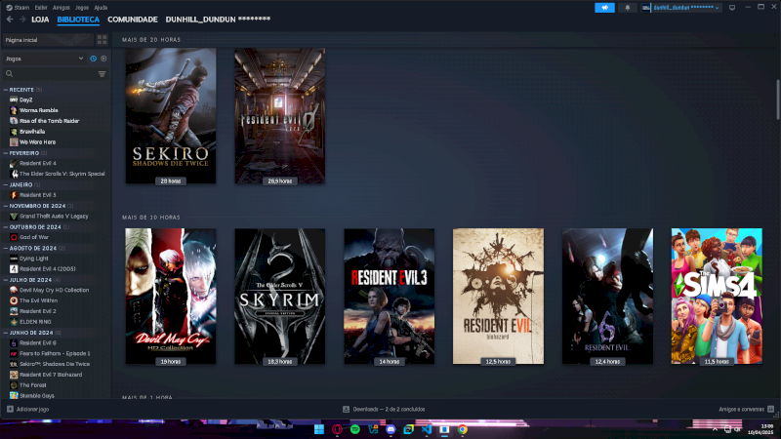Select the Skyrim game cover
The width and height of the screenshot is (781, 439).
pyautogui.click(x=280, y=297)
